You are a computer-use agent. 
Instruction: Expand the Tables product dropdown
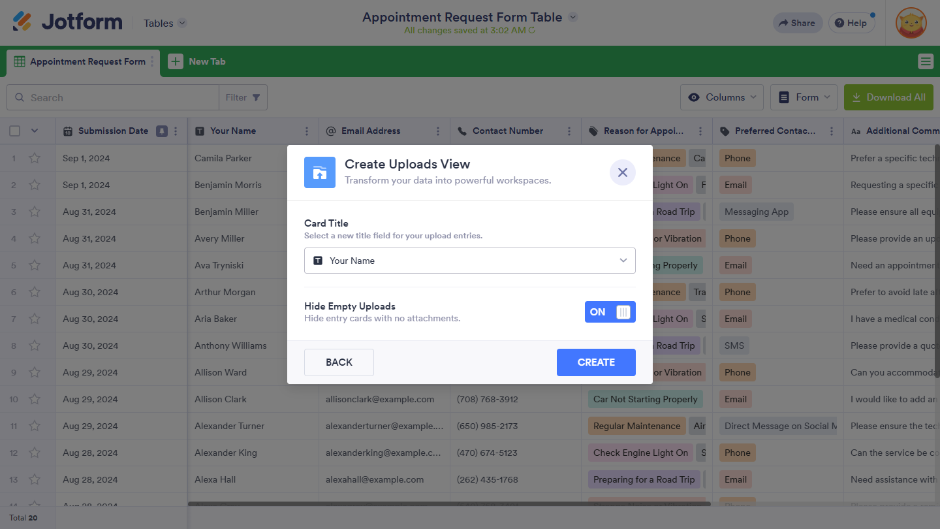[x=183, y=23]
